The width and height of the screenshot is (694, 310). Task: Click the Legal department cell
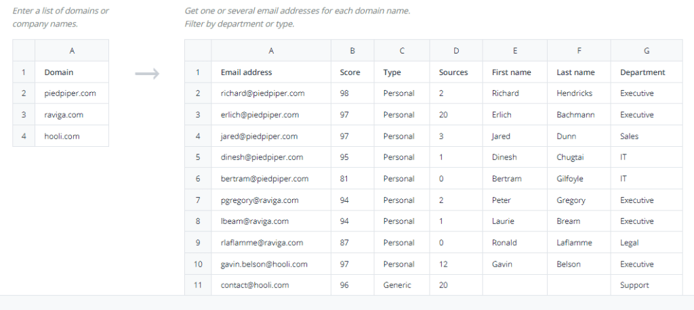click(647, 242)
